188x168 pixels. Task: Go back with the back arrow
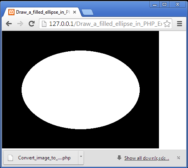9,24
